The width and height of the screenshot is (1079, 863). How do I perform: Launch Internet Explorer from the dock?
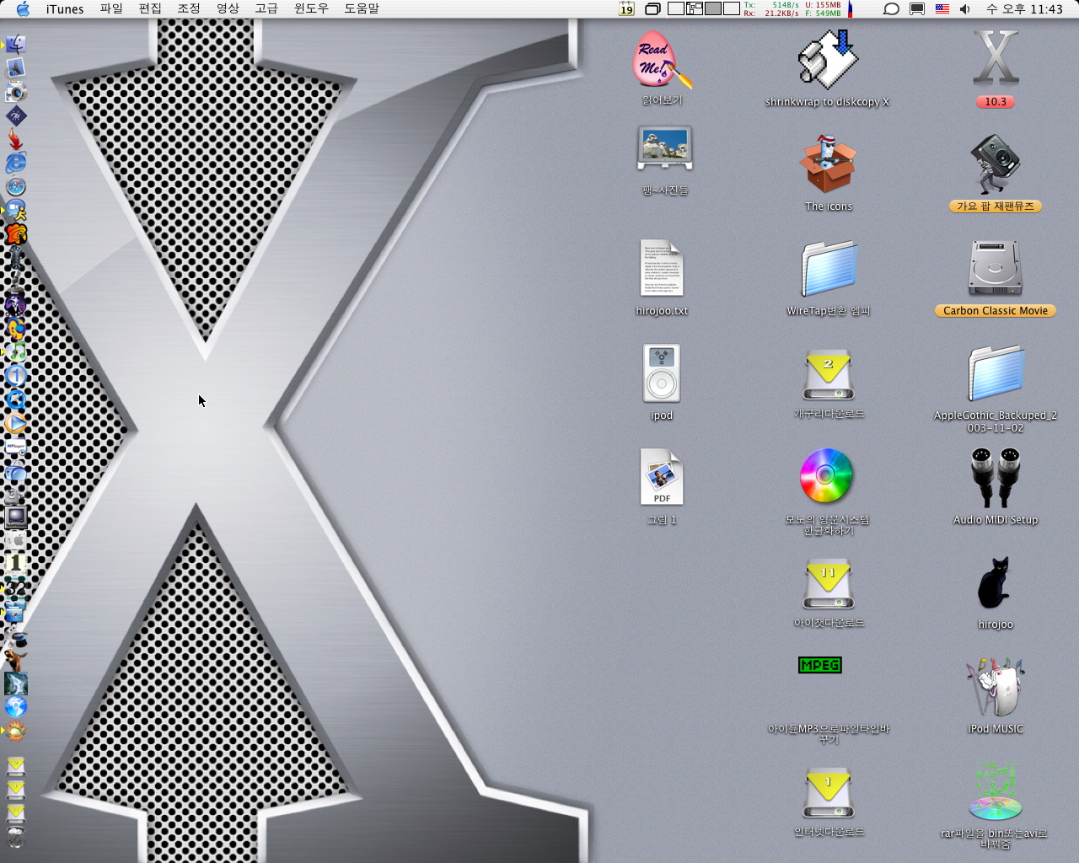tap(16, 163)
